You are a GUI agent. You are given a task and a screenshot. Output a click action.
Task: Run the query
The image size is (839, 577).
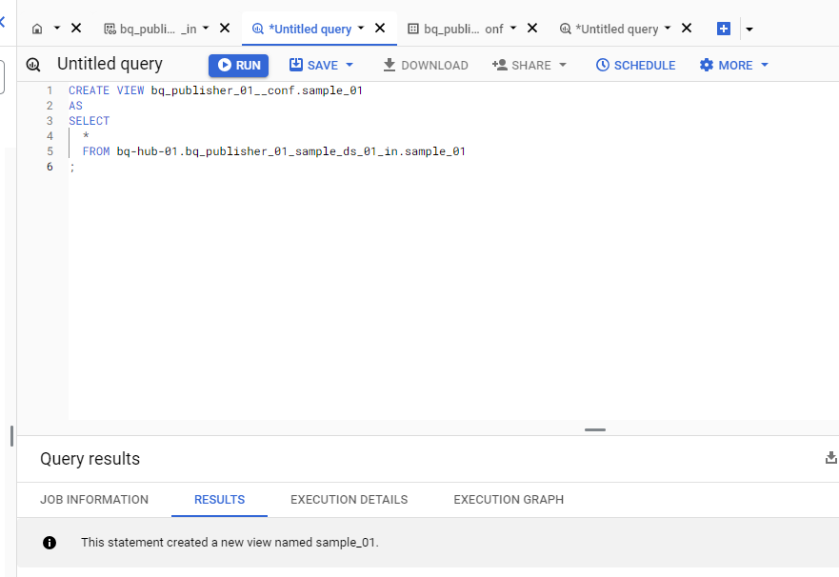[x=239, y=66]
